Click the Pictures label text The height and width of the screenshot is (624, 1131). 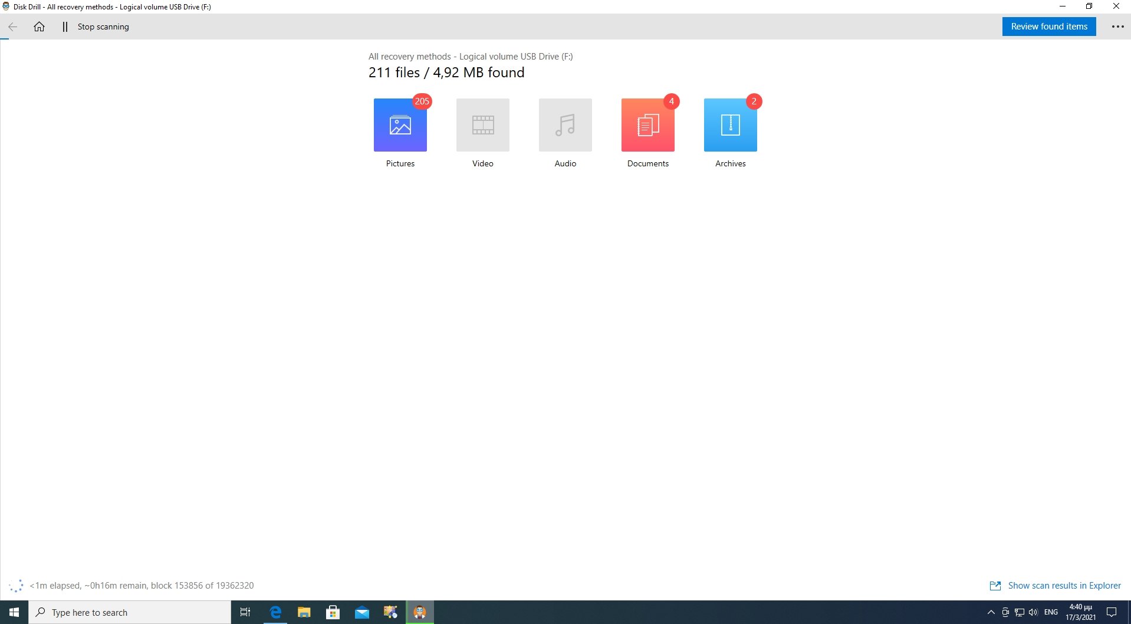[x=400, y=163]
